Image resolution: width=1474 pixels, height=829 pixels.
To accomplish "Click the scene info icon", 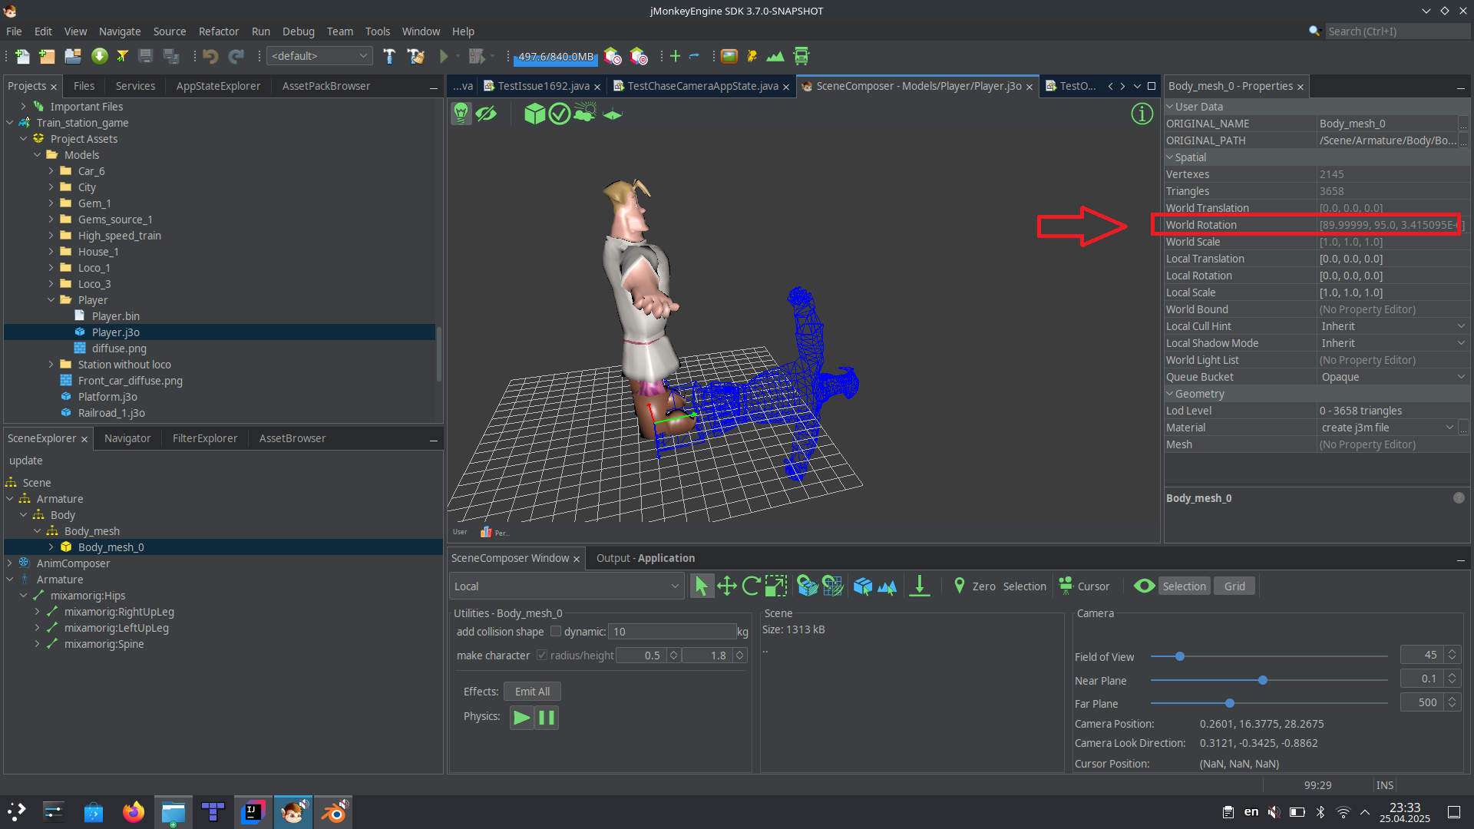I will tap(1142, 114).
